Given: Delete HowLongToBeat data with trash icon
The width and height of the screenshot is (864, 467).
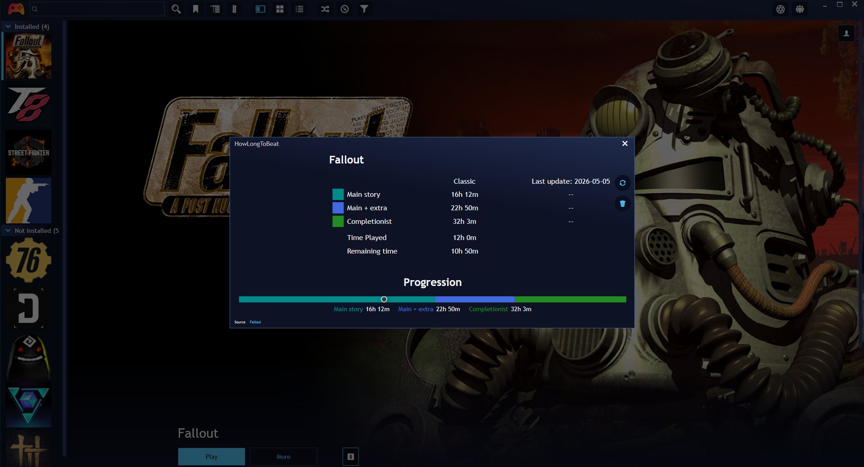Looking at the screenshot, I should pyautogui.click(x=623, y=204).
